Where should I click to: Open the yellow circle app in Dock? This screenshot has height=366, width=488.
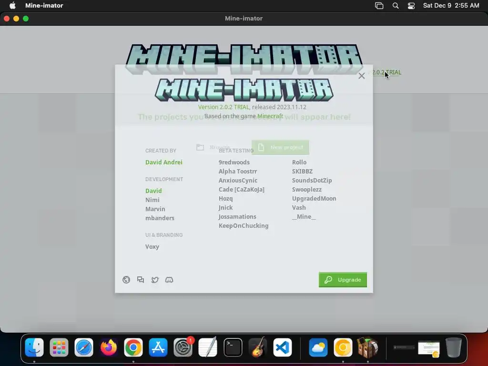[x=343, y=347]
